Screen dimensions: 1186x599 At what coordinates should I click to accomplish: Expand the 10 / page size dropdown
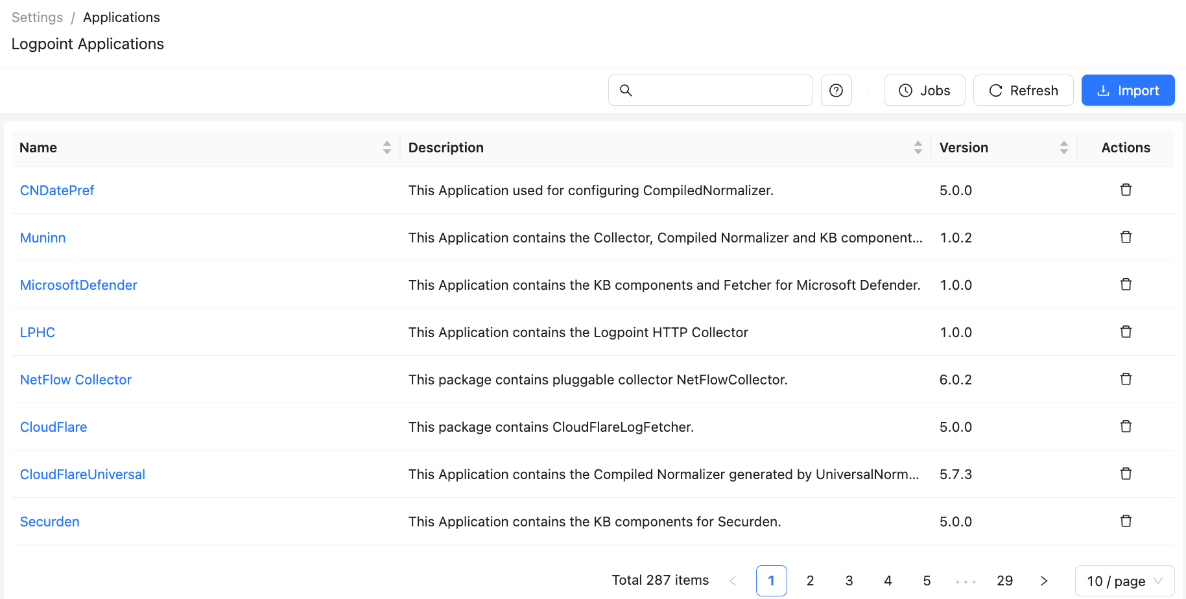[1124, 581]
